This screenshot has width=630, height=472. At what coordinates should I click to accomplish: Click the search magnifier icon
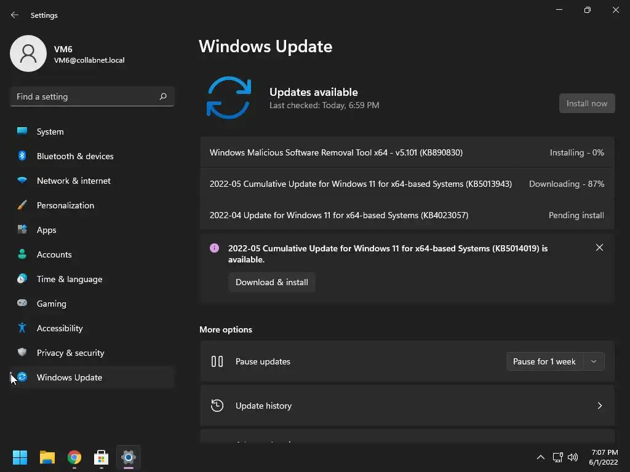click(162, 96)
